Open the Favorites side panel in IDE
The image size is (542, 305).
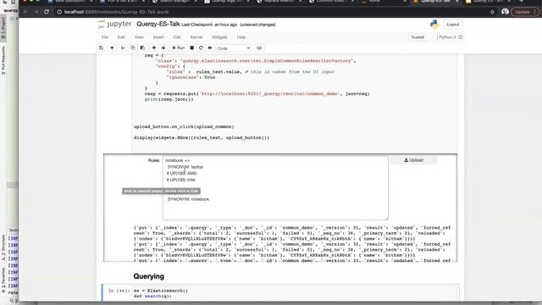[x=3, y=280]
